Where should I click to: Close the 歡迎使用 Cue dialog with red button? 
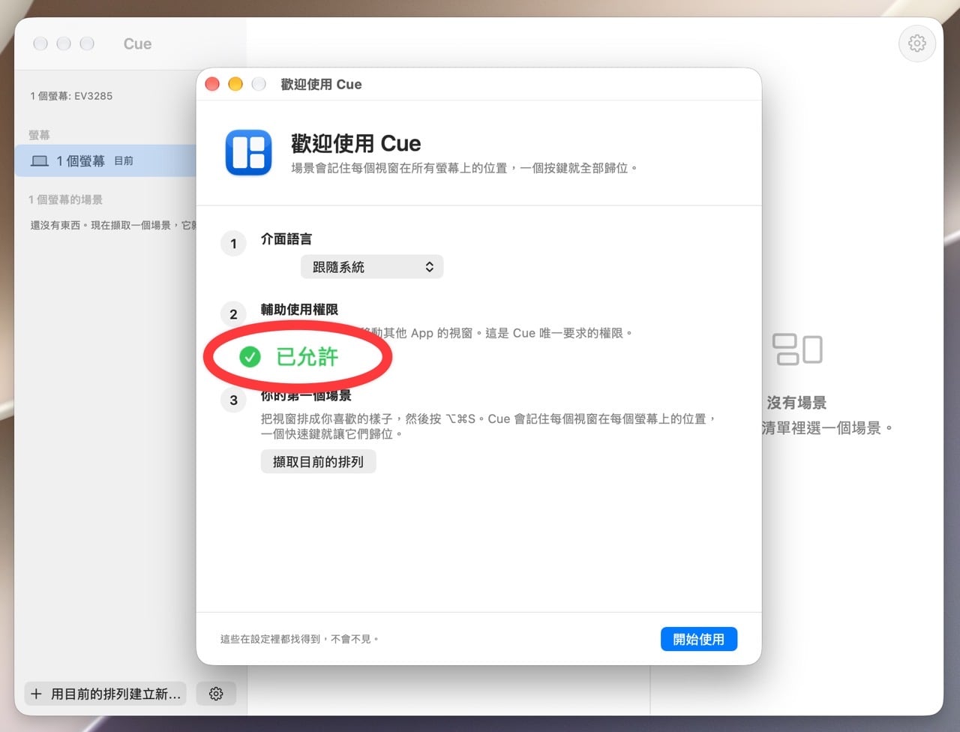(212, 84)
